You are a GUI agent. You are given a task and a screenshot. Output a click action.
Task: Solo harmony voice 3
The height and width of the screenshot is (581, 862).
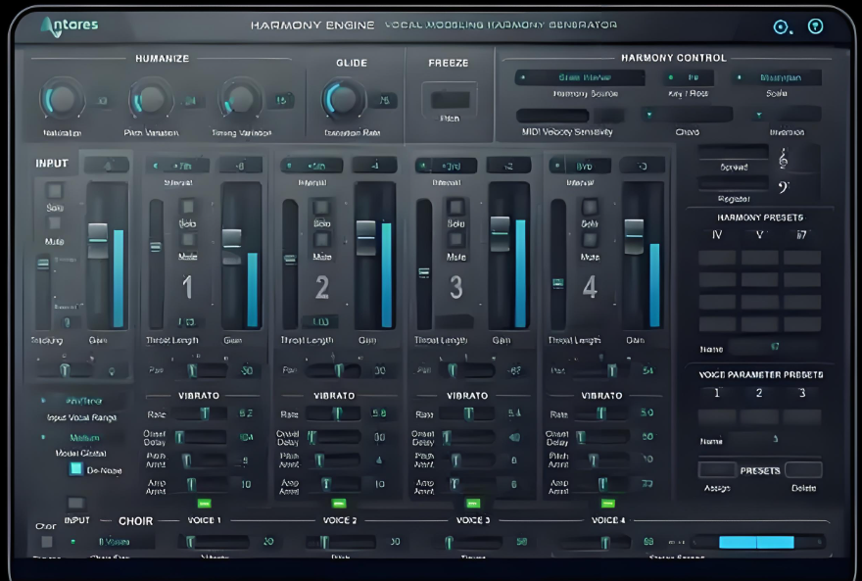[455, 207]
